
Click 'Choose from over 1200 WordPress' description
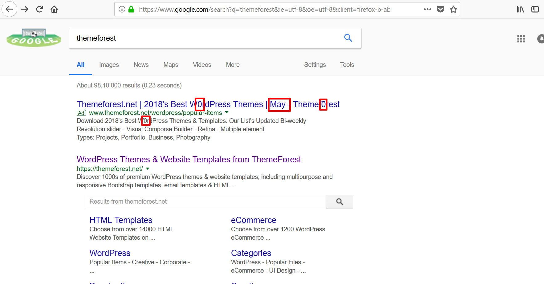click(x=278, y=233)
